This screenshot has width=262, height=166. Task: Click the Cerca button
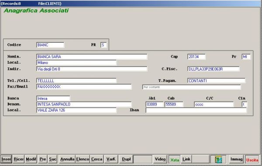(97, 159)
